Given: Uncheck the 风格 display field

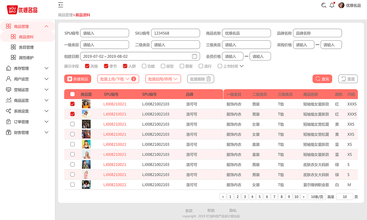Looking at the screenshot, I should pyautogui.click(x=87, y=66).
